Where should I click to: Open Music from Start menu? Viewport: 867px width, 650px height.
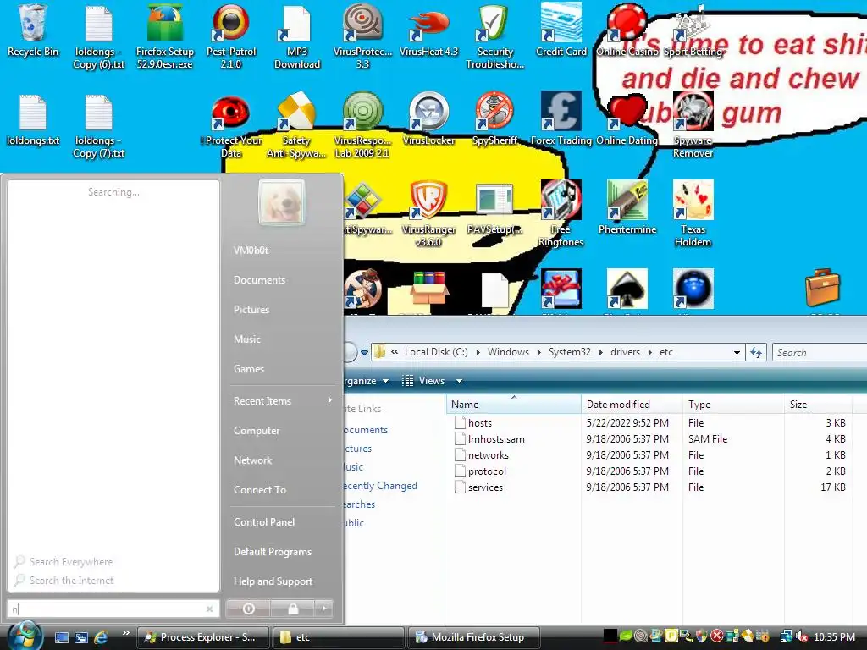(x=247, y=339)
